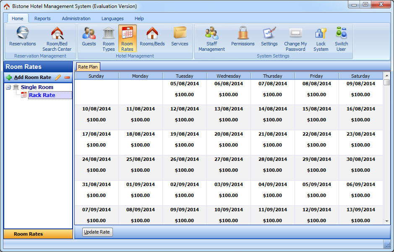Select the Rooms/Beds icon

pos(152,34)
